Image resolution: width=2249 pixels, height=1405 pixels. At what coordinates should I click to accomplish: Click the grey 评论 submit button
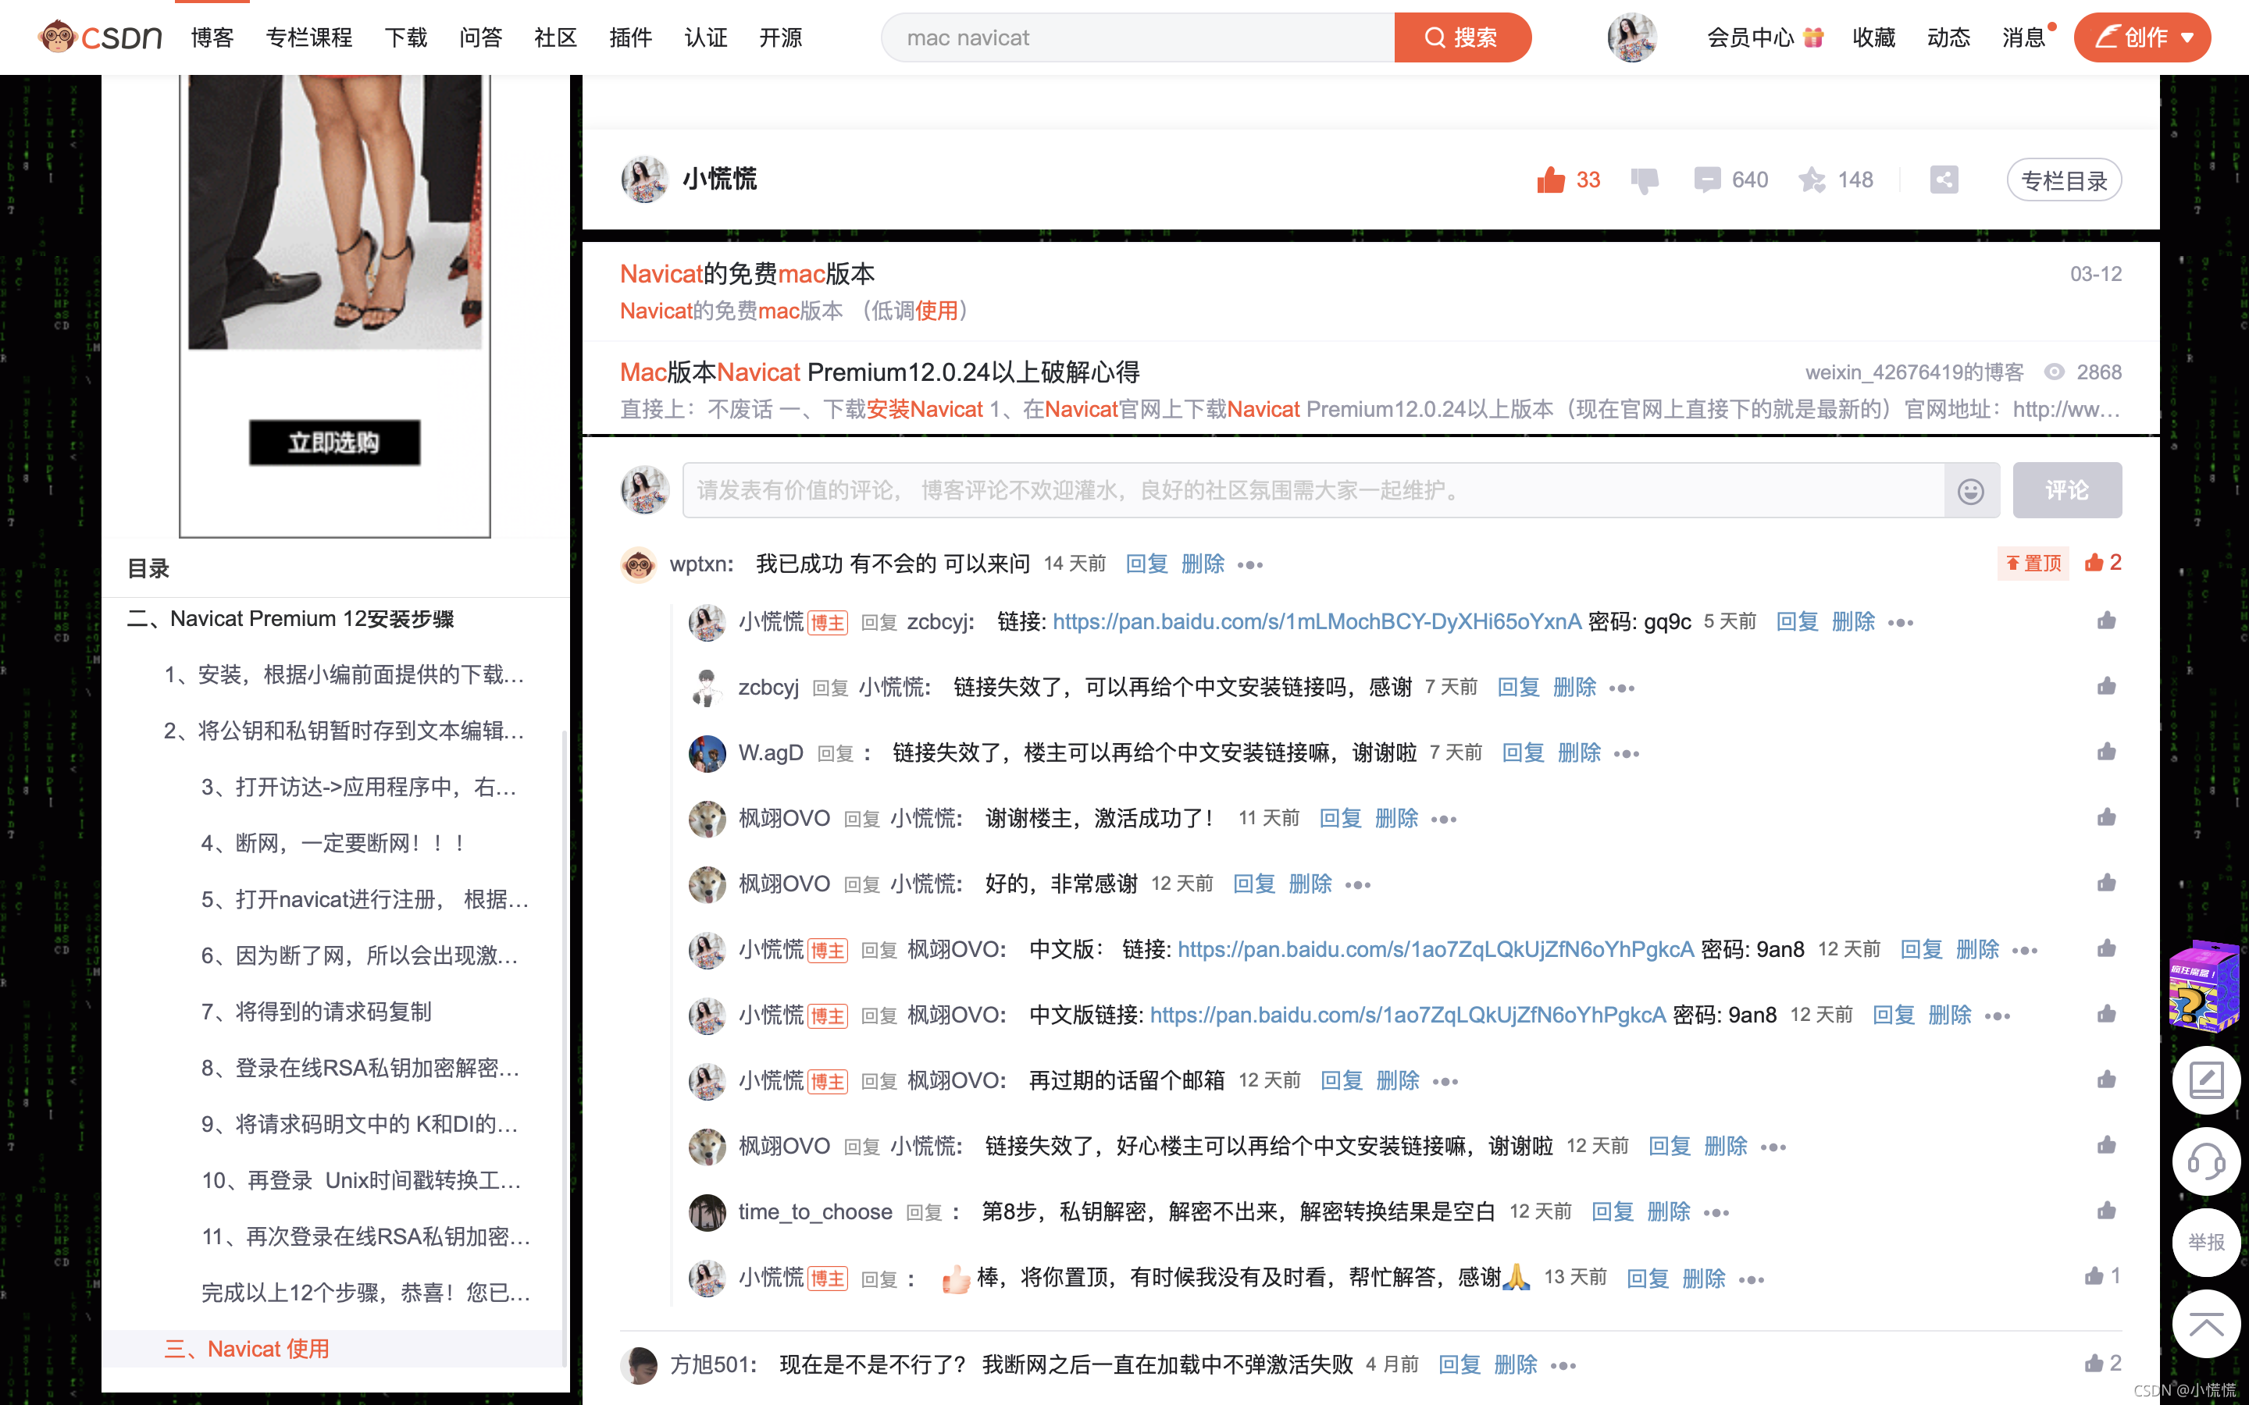2067,489
